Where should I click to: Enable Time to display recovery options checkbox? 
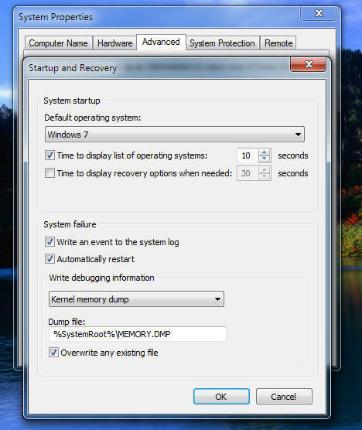50,173
